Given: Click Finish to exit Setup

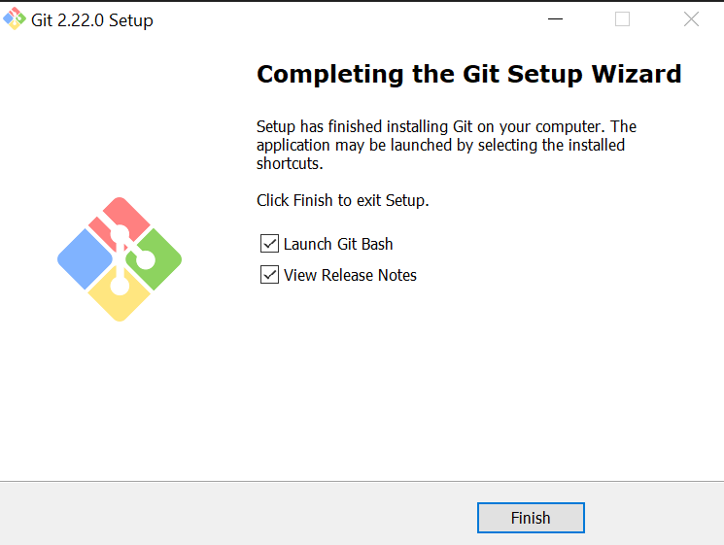Looking at the screenshot, I should [531, 518].
